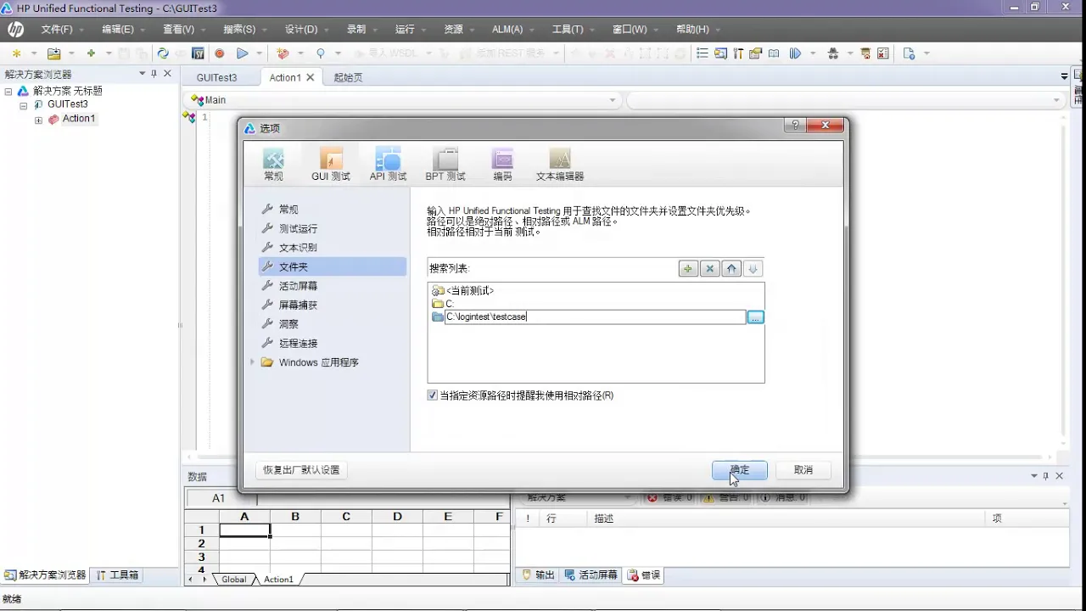Click the open book toolbar icon
Image resolution: width=1086 pixels, height=611 pixels.
click(774, 53)
